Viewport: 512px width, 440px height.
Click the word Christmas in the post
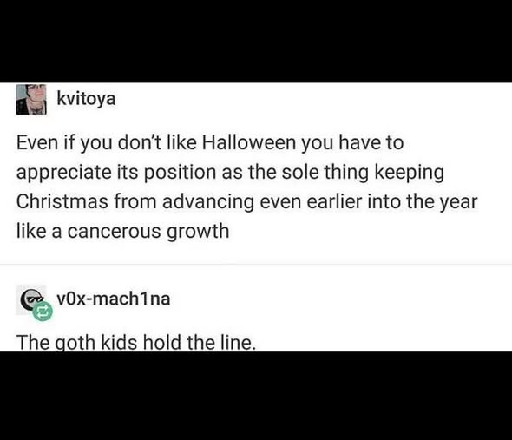tap(62, 201)
